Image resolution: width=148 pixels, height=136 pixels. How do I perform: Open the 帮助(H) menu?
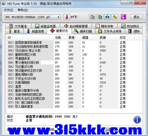point(23,10)
